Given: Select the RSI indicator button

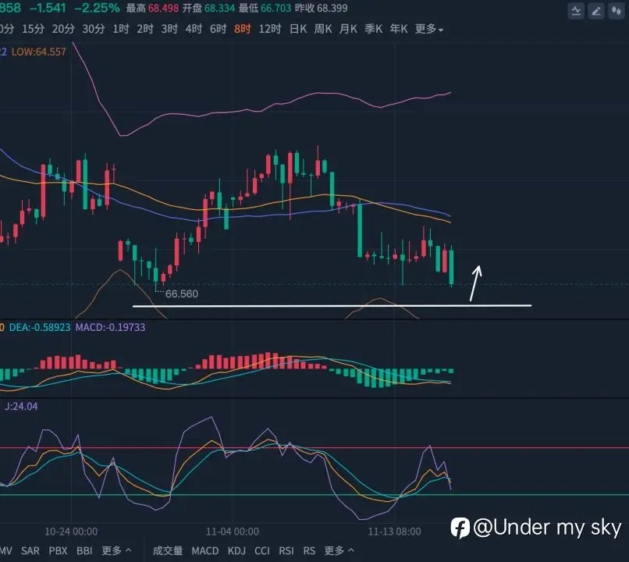Looking at the screenshot, I should pos(286,551).
